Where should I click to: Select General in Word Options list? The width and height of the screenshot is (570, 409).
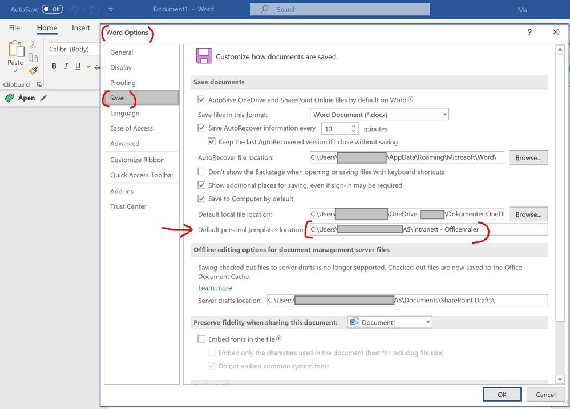[x=142, y=52]
